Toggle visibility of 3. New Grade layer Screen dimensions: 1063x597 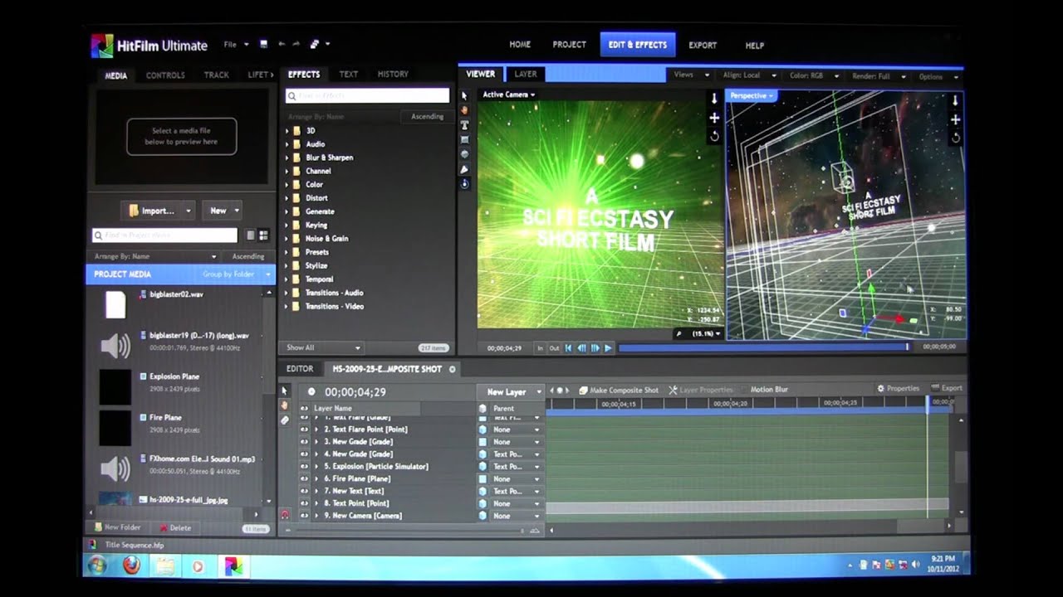[304, 442]
